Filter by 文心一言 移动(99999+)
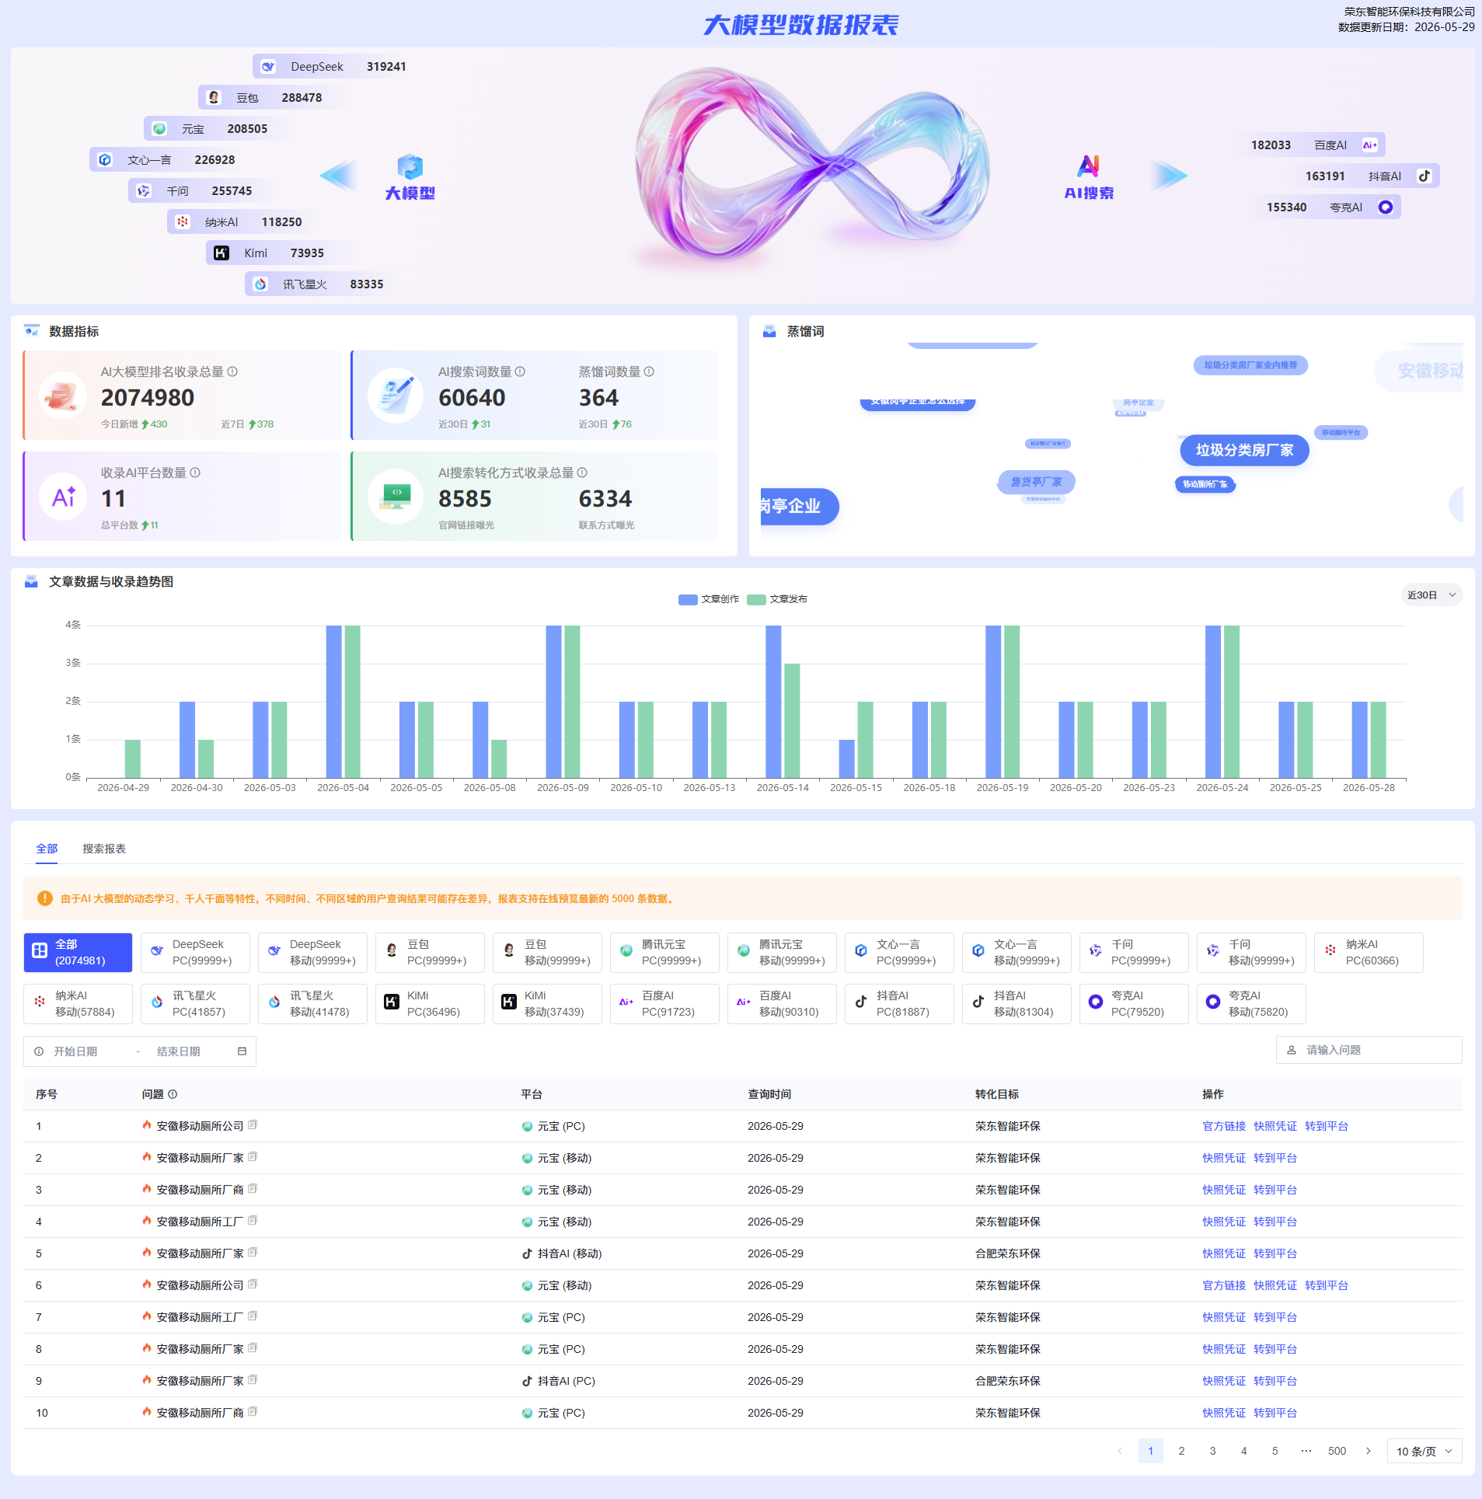This screenshot has height=1499, width=1482. click(x=1016, y=953)
